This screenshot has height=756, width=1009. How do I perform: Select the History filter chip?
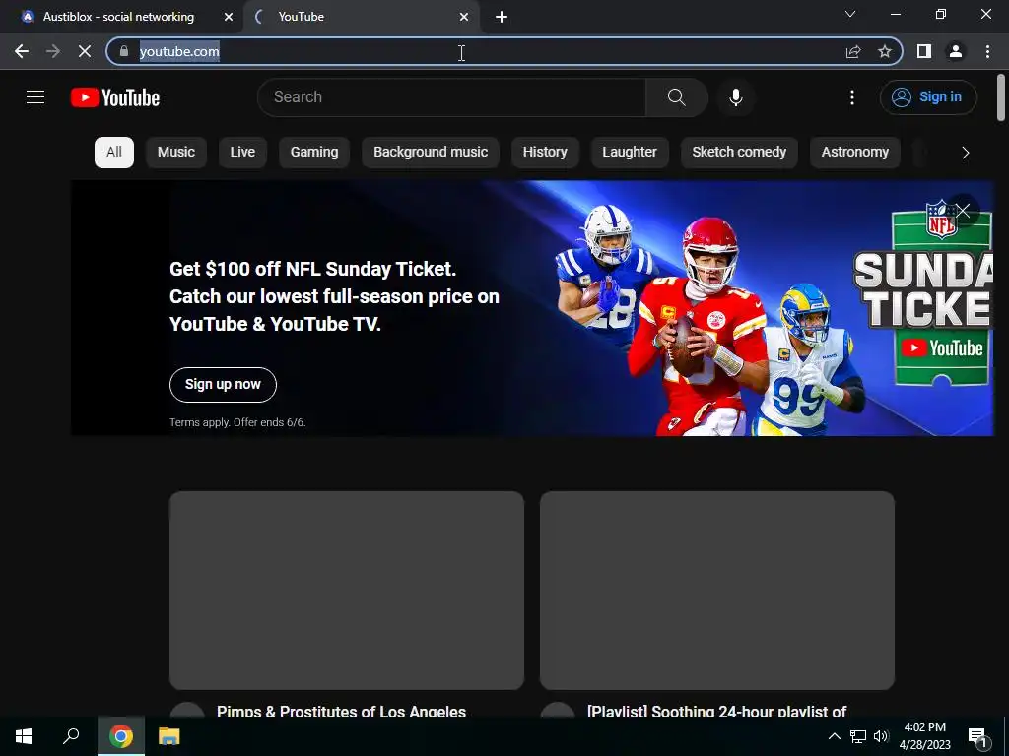click(545, 153)
